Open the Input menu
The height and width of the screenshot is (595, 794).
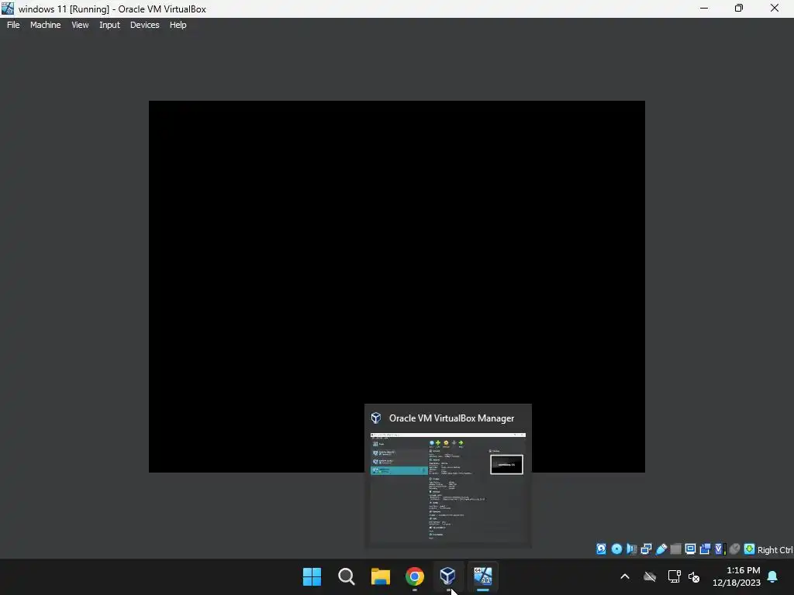[109, 25]
